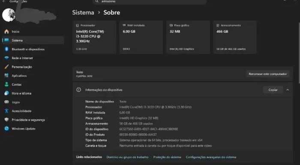Screen dimensions: 300x165
Task: Open Aplicativos settings page
Action: pos(33,75)
